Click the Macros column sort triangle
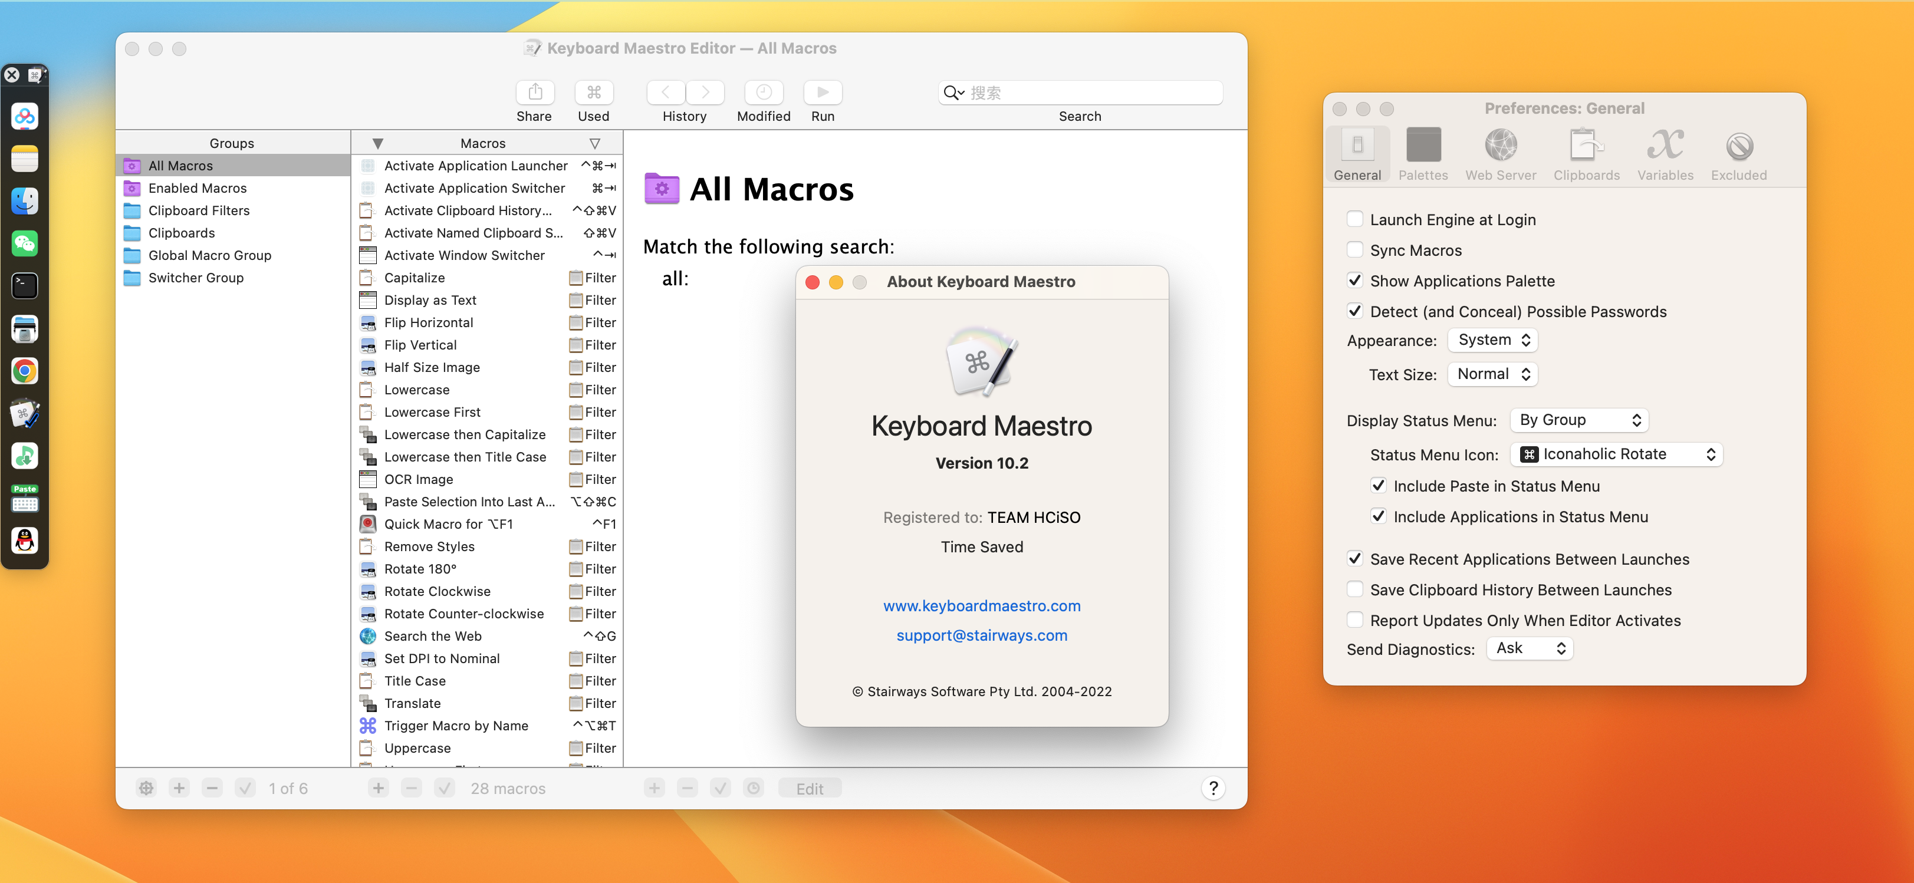Viewport: 1914px width, 883px height. [377, 143]
